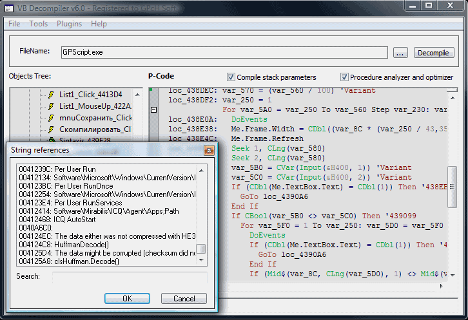
Task: Click Objects Tree scroll up arrow
Action: click(x=137, y=95)
